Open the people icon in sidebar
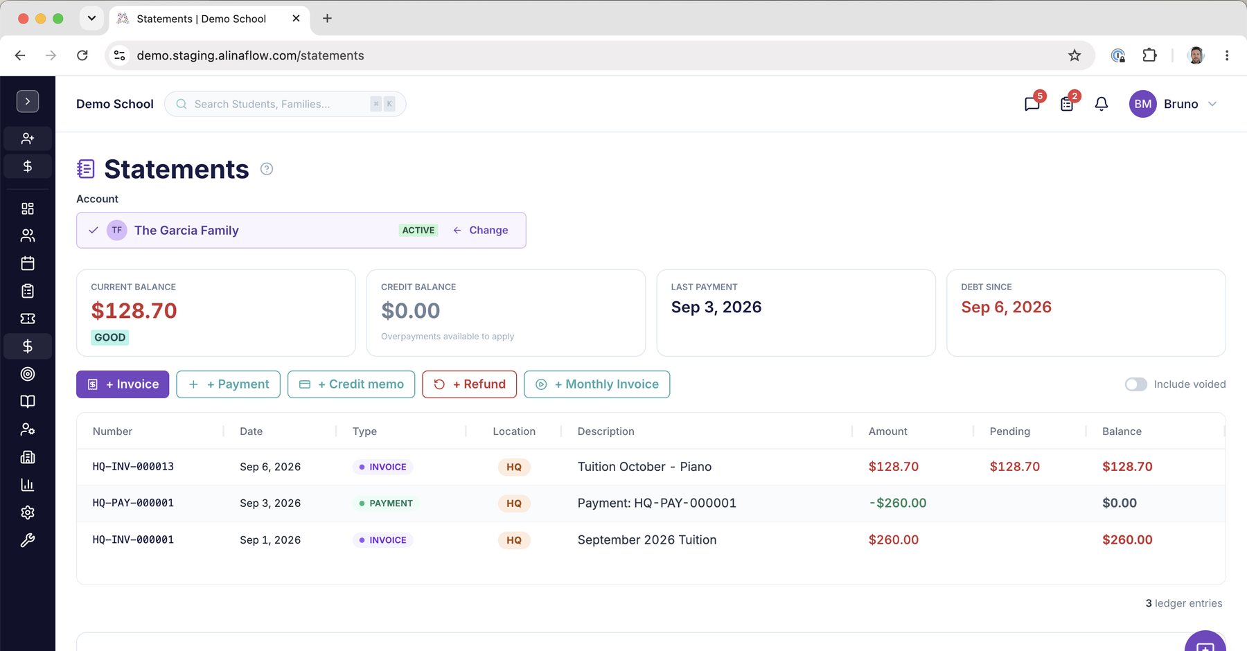Screen dimensions: 1247x651 click(x=28, y=235)
